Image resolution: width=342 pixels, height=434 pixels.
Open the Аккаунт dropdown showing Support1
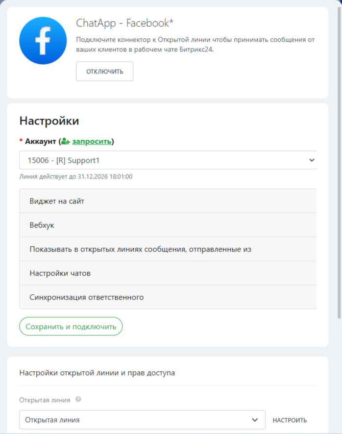pyautogui.click(x=168, y=160)
